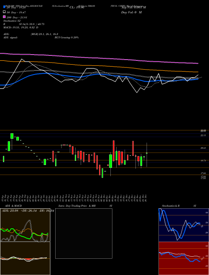Click the last green candle with long wick

pyautogui.click(x=147, y=153)
